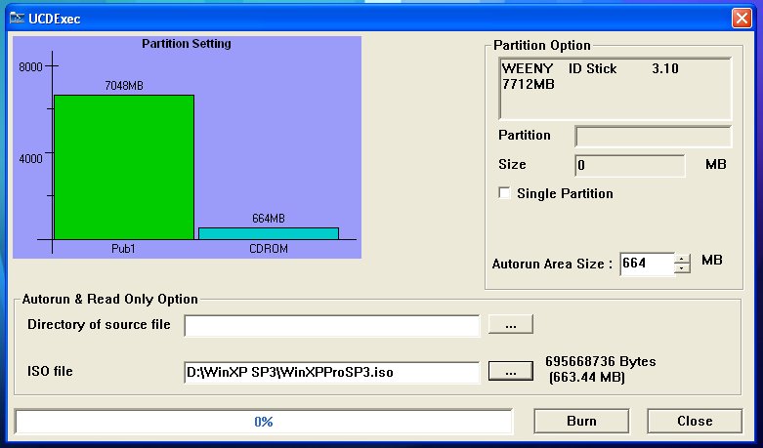Click the Close button
This screenshot has height=448, width=763.
(x=695, y=421)
